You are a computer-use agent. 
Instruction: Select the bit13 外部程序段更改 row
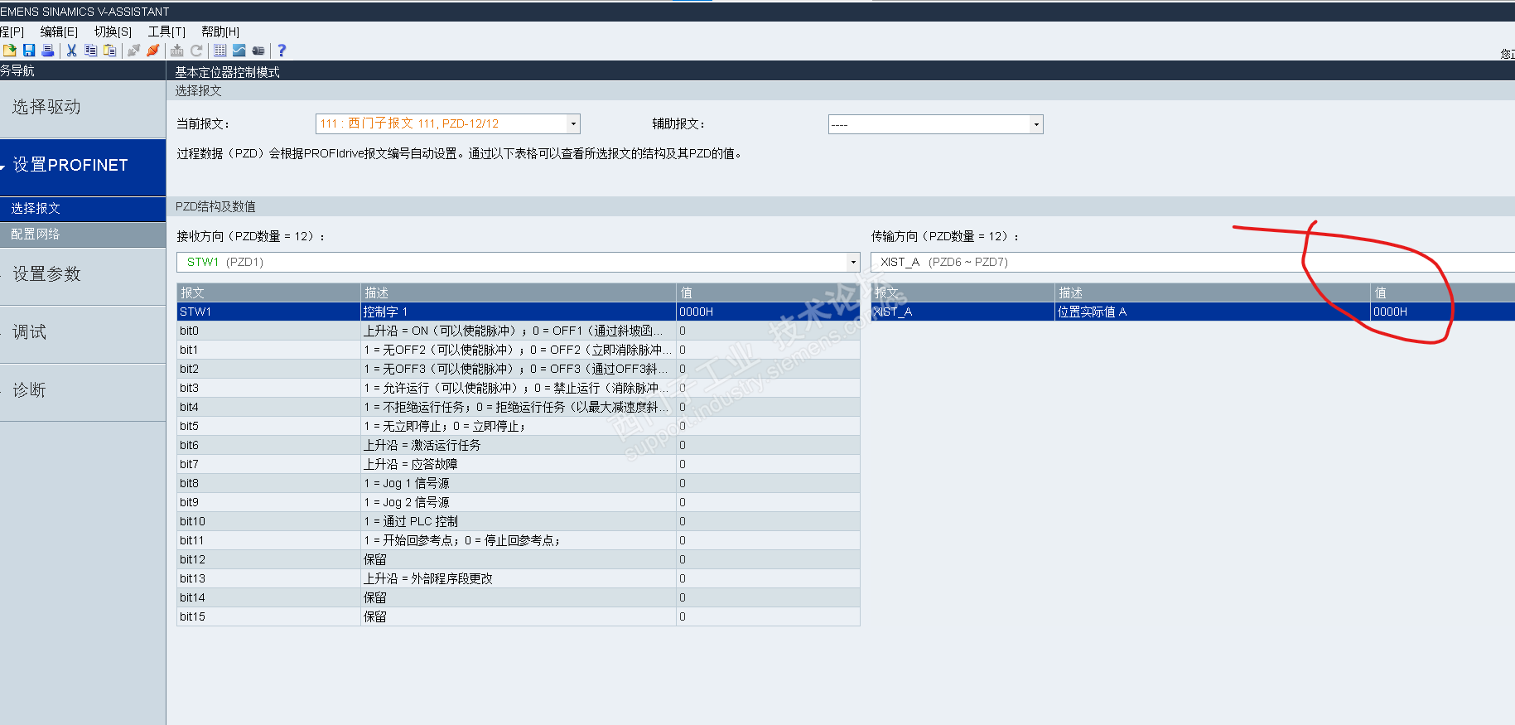click(x=519, y=578)
